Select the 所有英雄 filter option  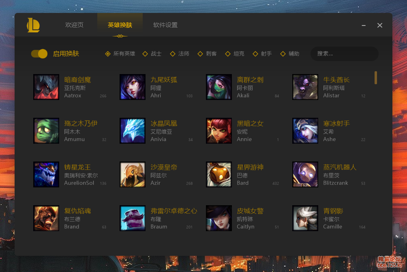click(x=120, y=54)
